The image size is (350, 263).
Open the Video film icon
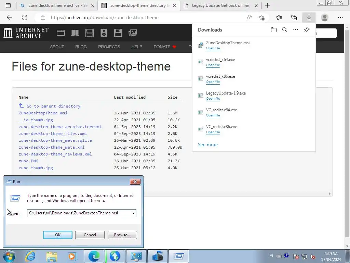coord(90,33)
